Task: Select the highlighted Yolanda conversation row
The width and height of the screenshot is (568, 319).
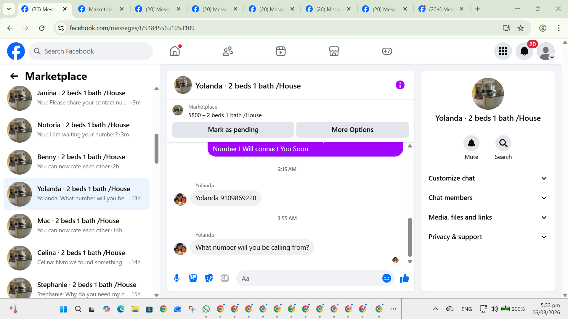Action: pyautogui.click(x=77, y=194)
